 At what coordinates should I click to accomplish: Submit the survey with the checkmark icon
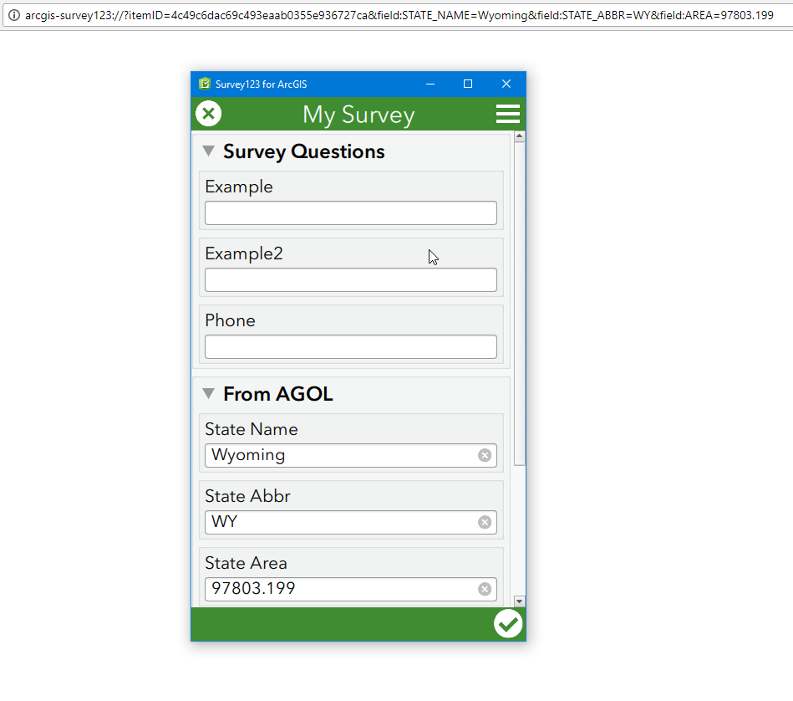(508, 623)
